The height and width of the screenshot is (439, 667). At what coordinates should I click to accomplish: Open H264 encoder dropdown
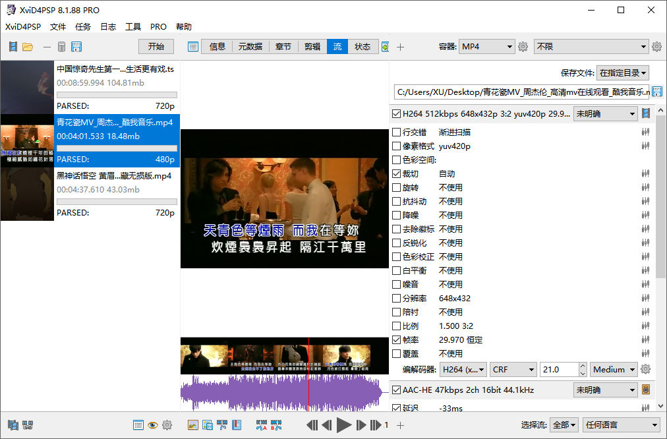[x=463, y=369]
